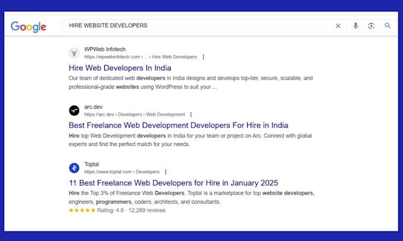This screenshot has height=241, width=403.
Task: Click the Toptal site name
Action: tap(91, 164)
